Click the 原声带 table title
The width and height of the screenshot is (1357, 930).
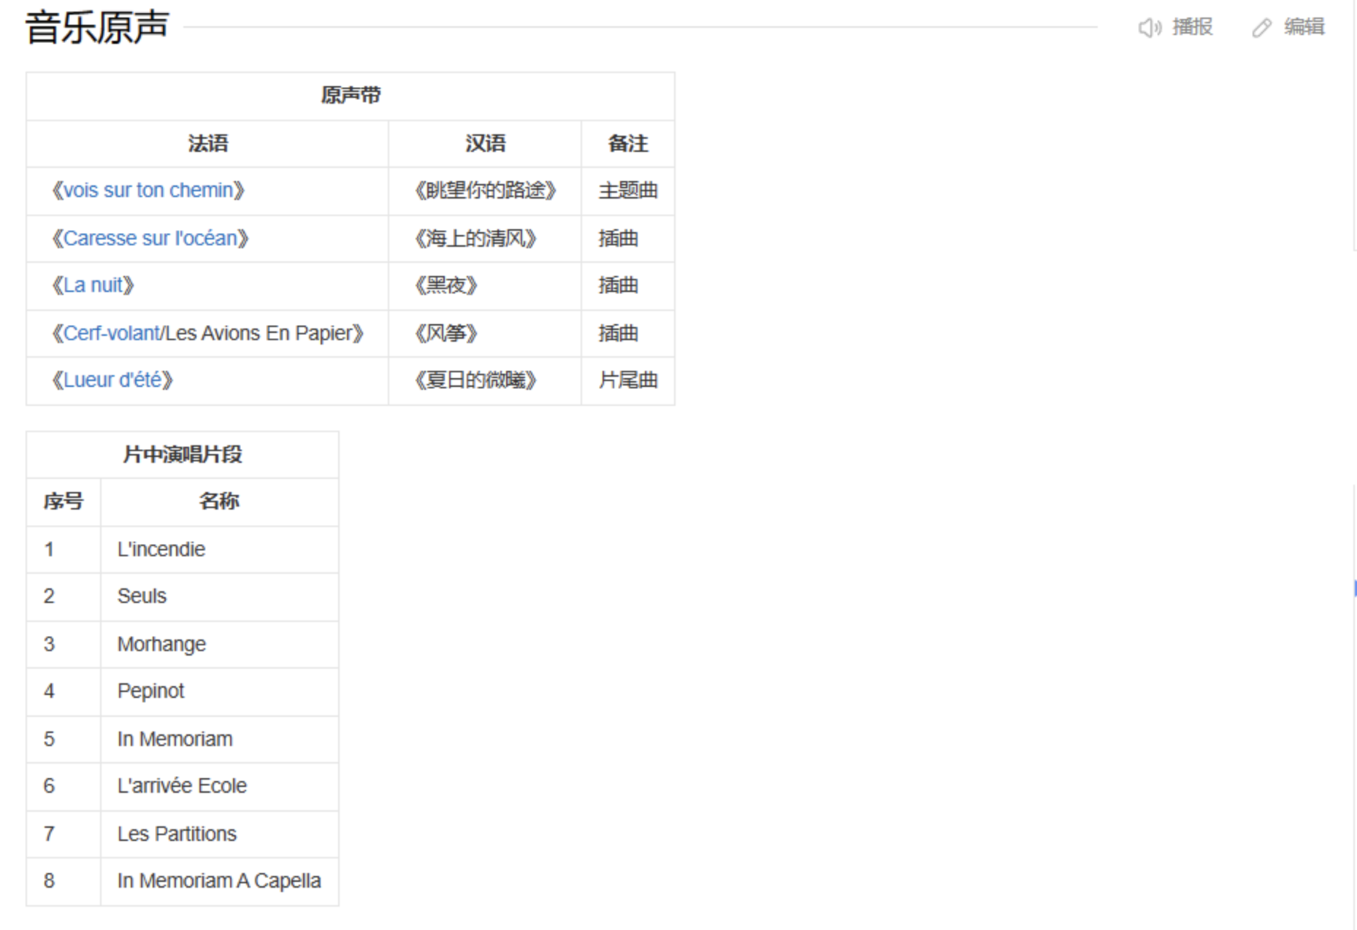coord(351,96)
